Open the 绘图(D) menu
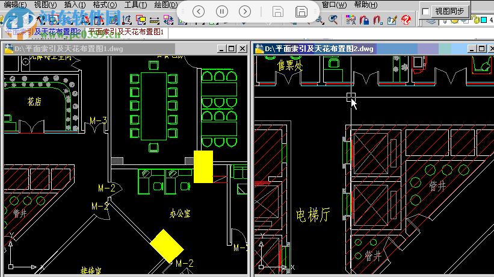Screen dimensions: 494x277 (x=165, y=5)
